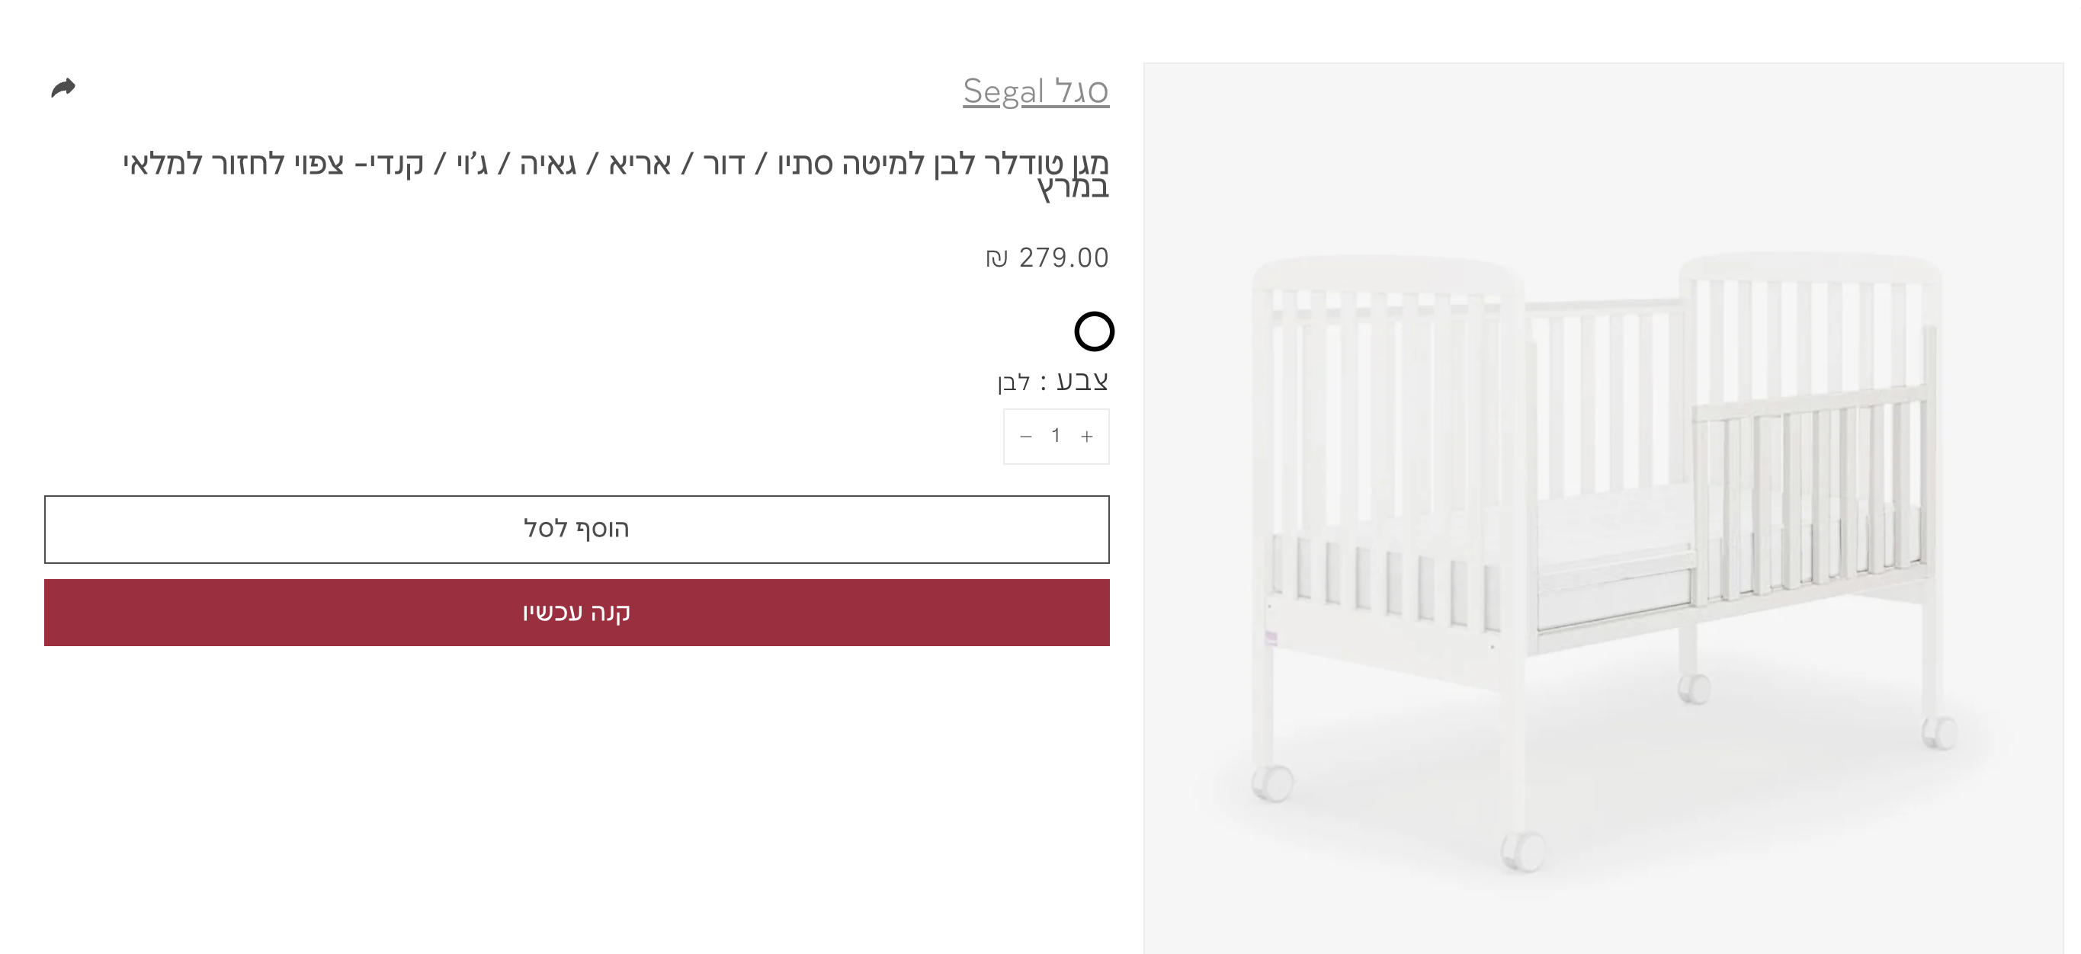
Task: Increase quantity with the plus button
Action: (x=1086, y=436)
